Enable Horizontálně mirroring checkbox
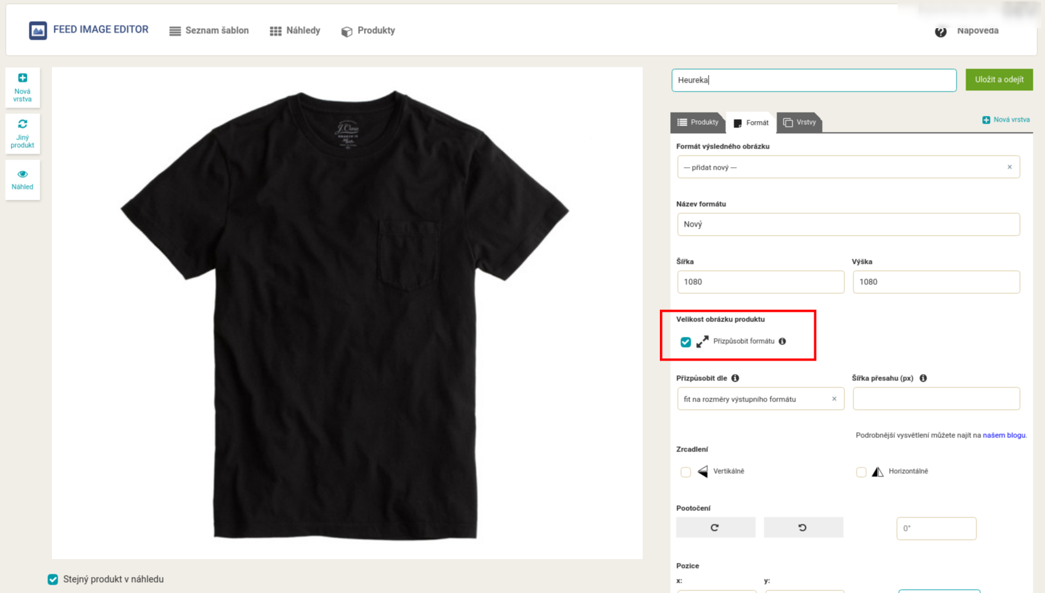This screenshot has height=593, width=1045. pyautogui.click(x=861, y=472)
